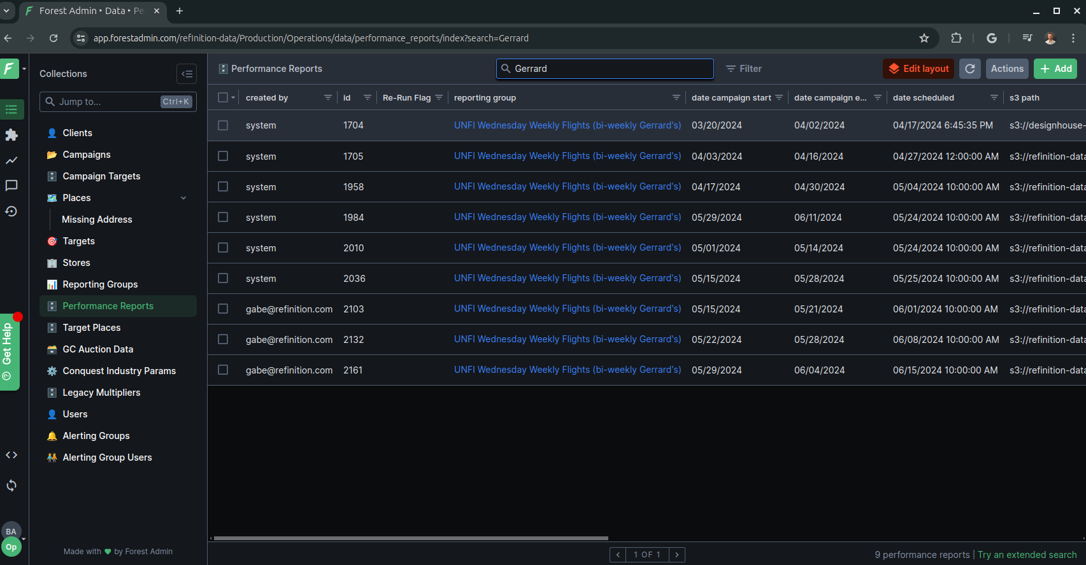Click the Edit layout button
The image size is (1086, 565).
(x=918, y=69)
